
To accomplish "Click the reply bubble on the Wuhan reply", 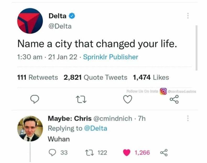I will point(52,153).
